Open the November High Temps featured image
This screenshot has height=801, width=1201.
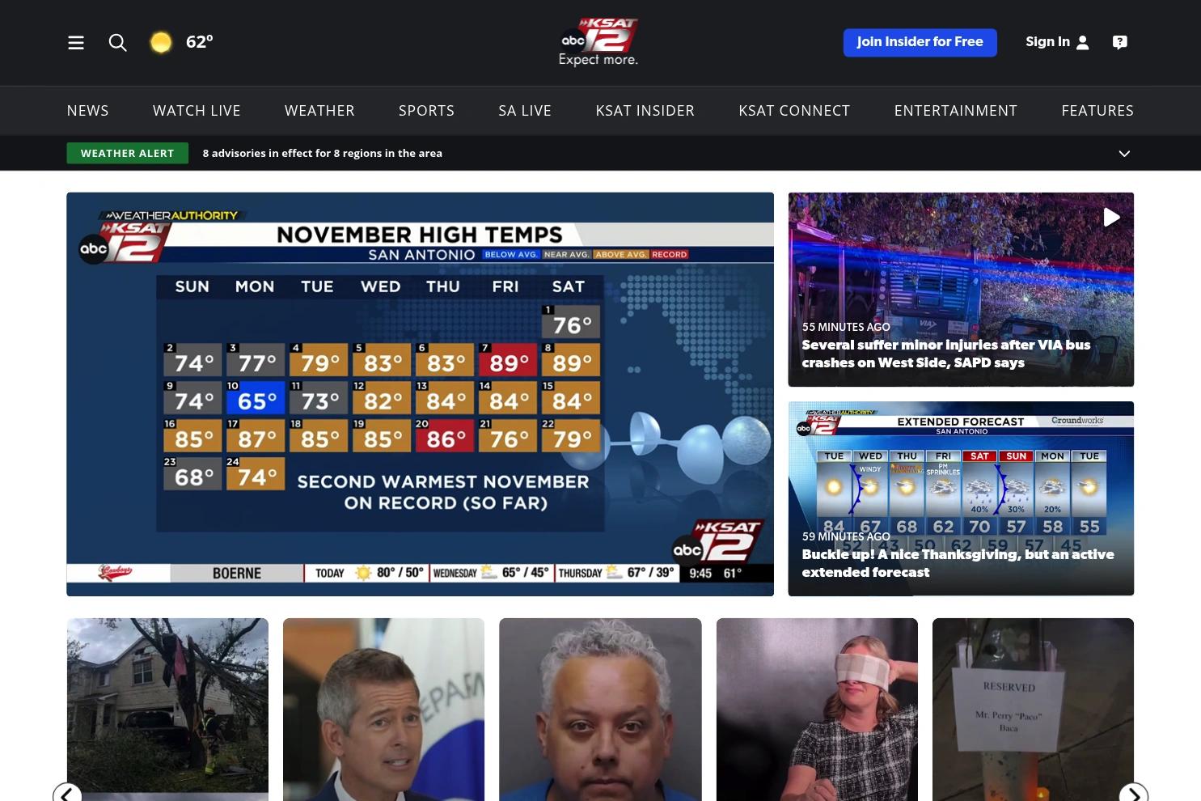pyautogui.click(x=420, y=394)
